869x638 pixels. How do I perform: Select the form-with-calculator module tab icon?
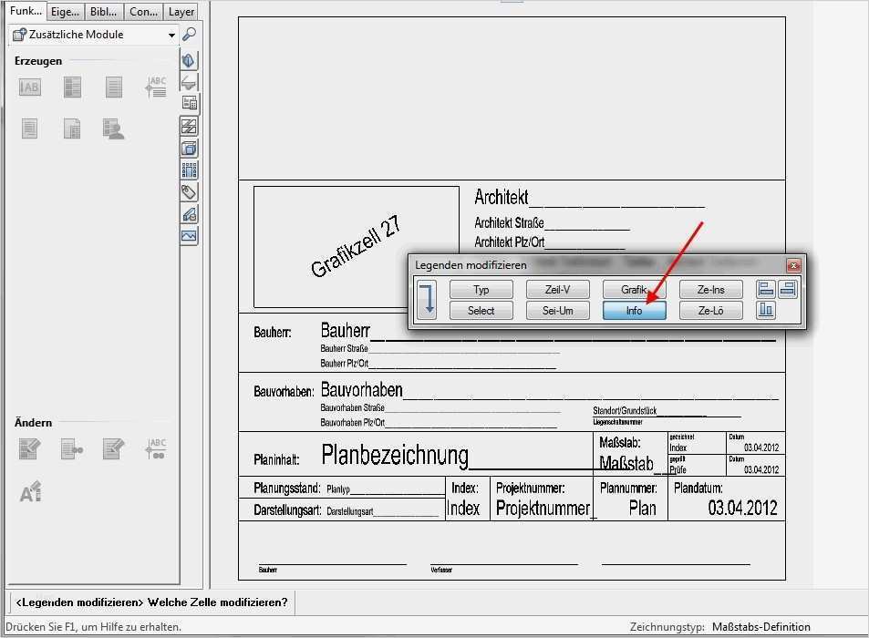coord(190,103)
